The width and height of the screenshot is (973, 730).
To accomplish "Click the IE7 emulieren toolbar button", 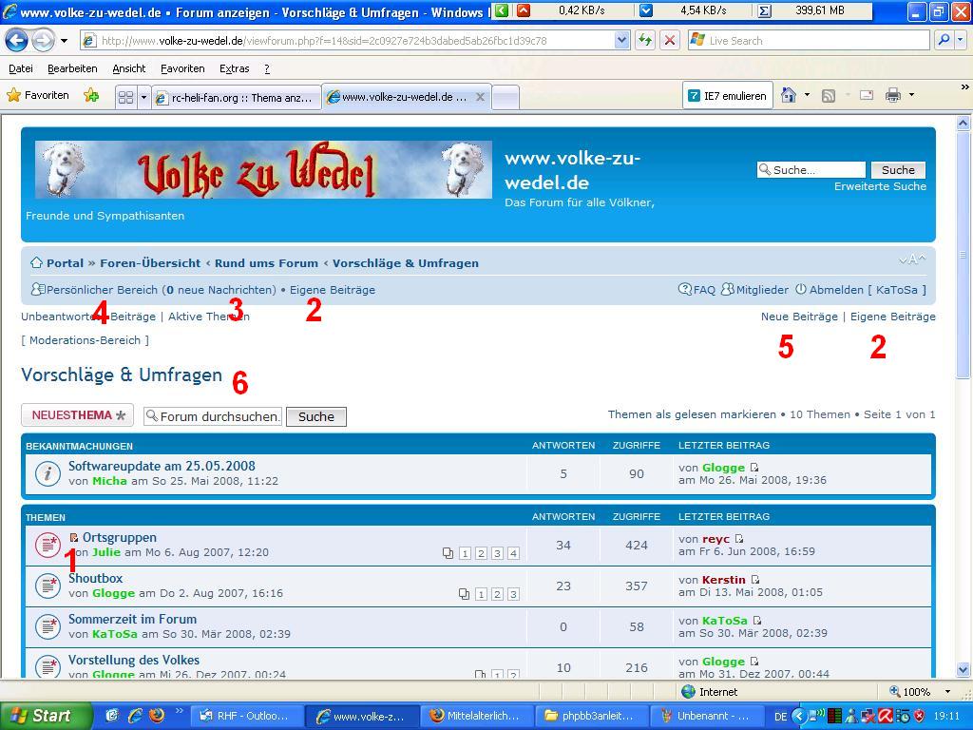I will click(x=728, y=96).
